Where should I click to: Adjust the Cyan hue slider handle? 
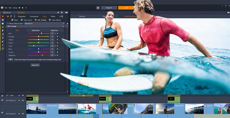click(x=34, y=46)
